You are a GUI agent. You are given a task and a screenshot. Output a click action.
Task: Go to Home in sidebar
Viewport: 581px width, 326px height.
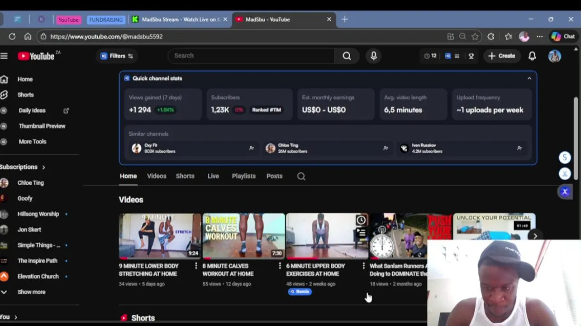25,79
